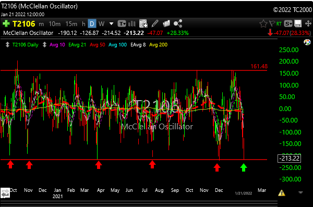This screenshot has height=207, width=313.
Task: Click the white EAvg 8 legend label
Action: [138, 45]
